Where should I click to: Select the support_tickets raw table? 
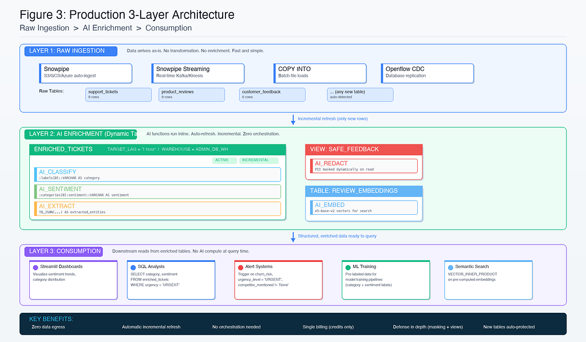pos(118,95)
